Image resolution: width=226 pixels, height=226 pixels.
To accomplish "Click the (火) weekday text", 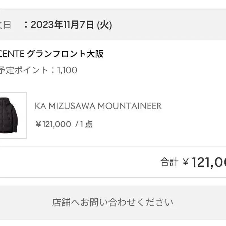I will click(x=104, y=25).
